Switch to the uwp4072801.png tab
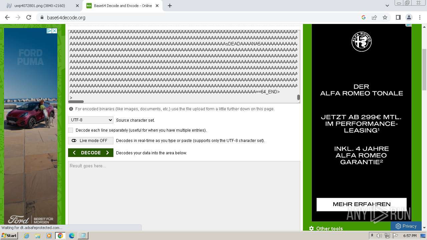This screenshot has width=427, height=240. pos(42,6)
